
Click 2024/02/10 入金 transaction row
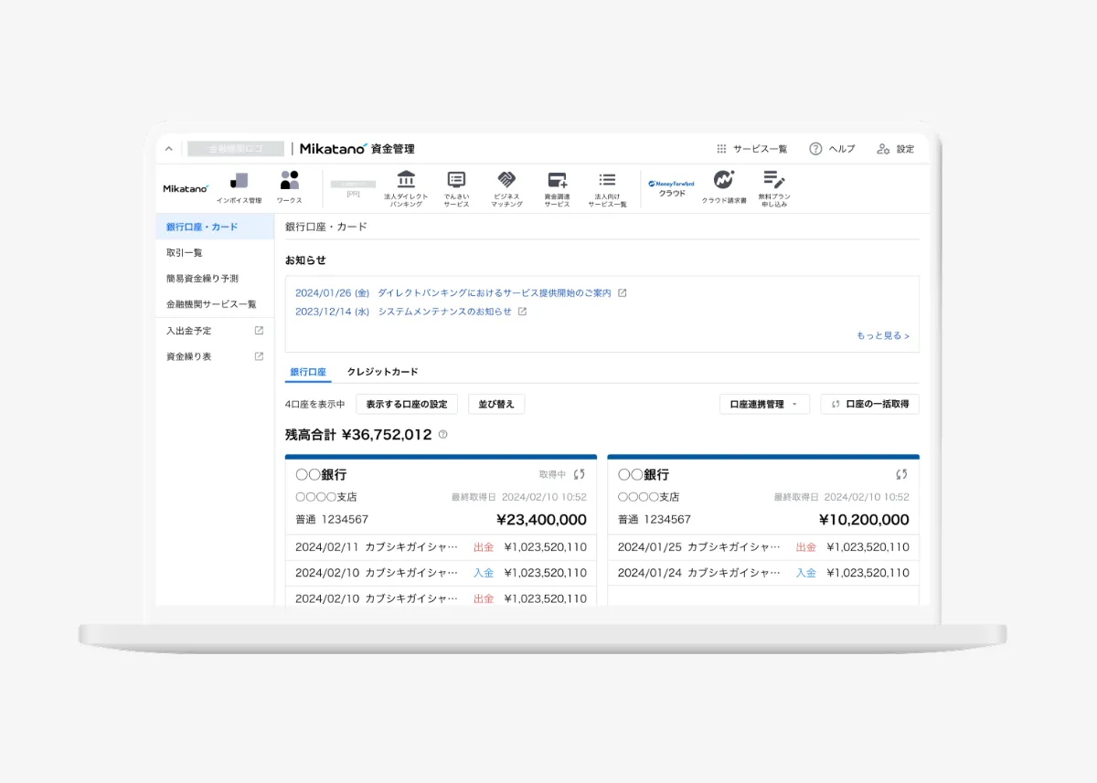click(441, 573)
